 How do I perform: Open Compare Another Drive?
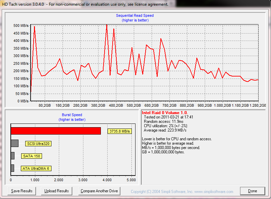coord(99,191)
